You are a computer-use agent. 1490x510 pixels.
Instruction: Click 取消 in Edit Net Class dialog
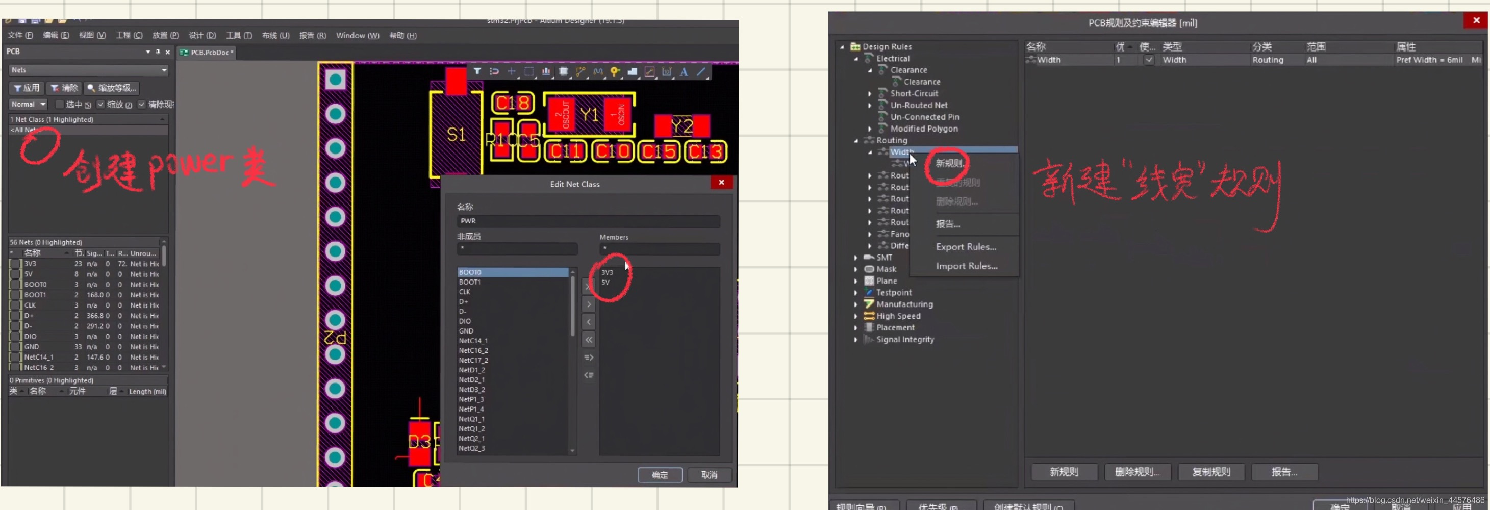[x=709, y=475]
